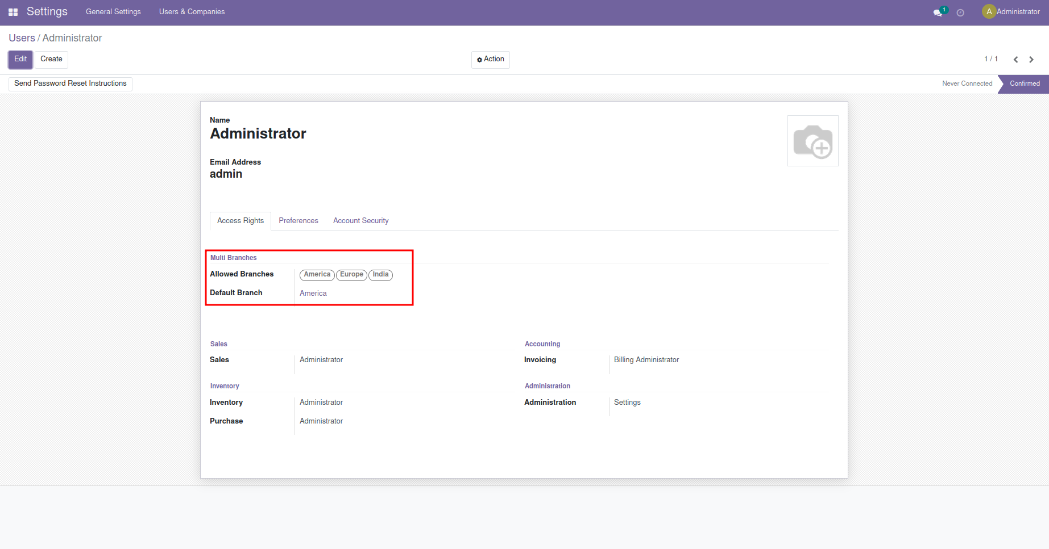1049x549 pixels.
Task: Navigate to Users breadcrumb link
Action: click(22, 38)
